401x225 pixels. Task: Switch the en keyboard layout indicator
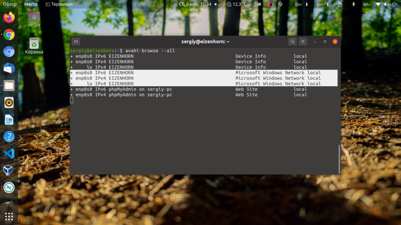366,4
